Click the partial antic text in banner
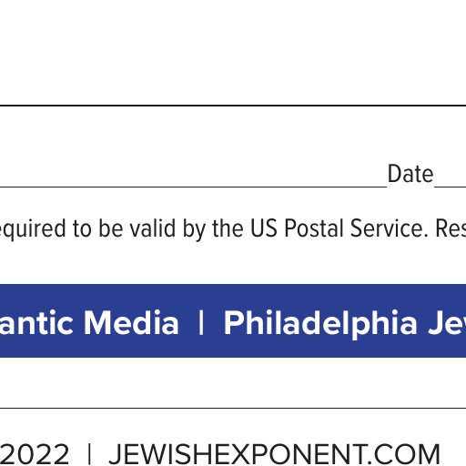This screenshot has height=466, width=466. pyautogui.click(x=36, y=323)
